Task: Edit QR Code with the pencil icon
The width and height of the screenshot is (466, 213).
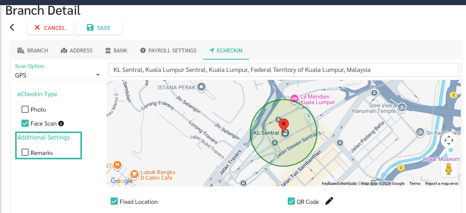Action: tap(329, 201)
